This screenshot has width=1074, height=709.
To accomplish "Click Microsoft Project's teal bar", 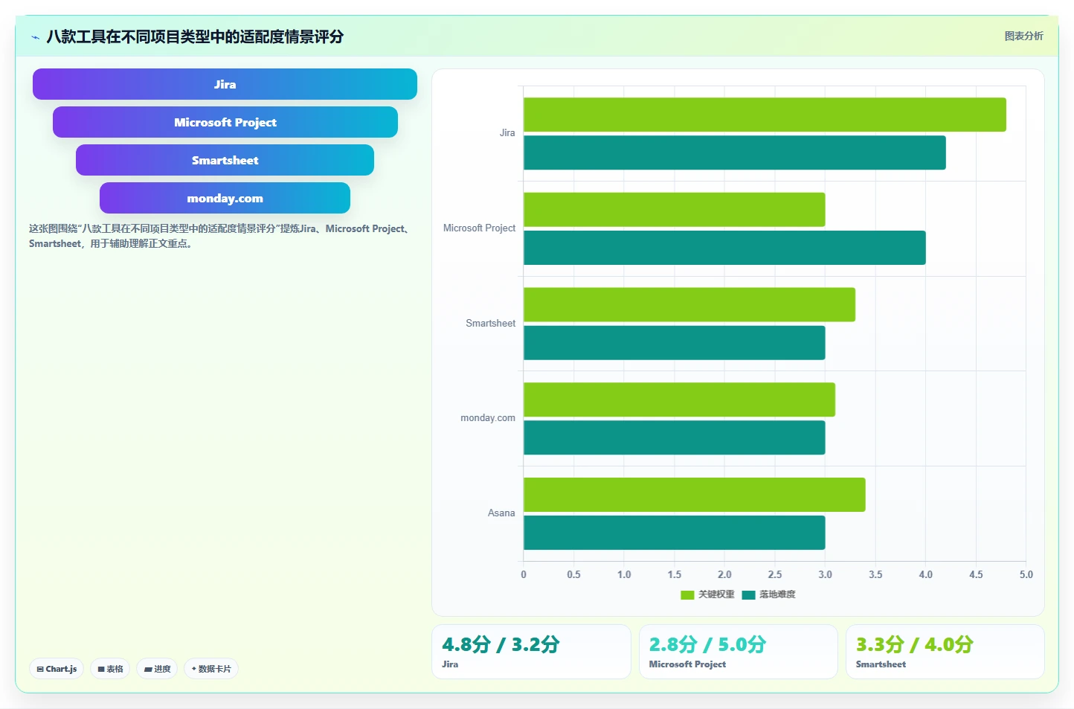I will tap(724, 248).
